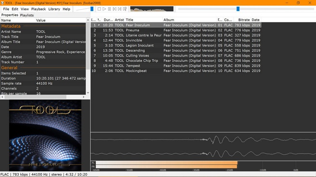The width and height of the screenshot is (316, 177).
Task: Click properties scroll down arrow
Action: pos(88,93)
